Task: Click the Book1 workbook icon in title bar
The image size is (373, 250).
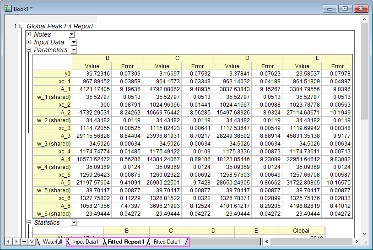Action: [x=8, y=9]
